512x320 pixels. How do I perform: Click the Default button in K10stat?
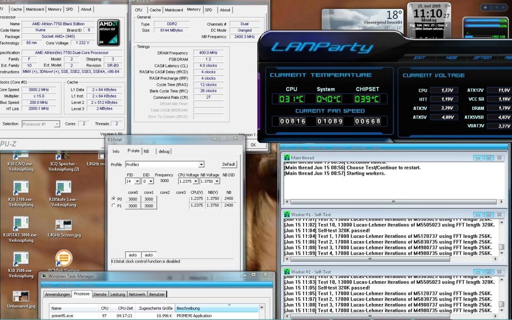click(229, 164)
